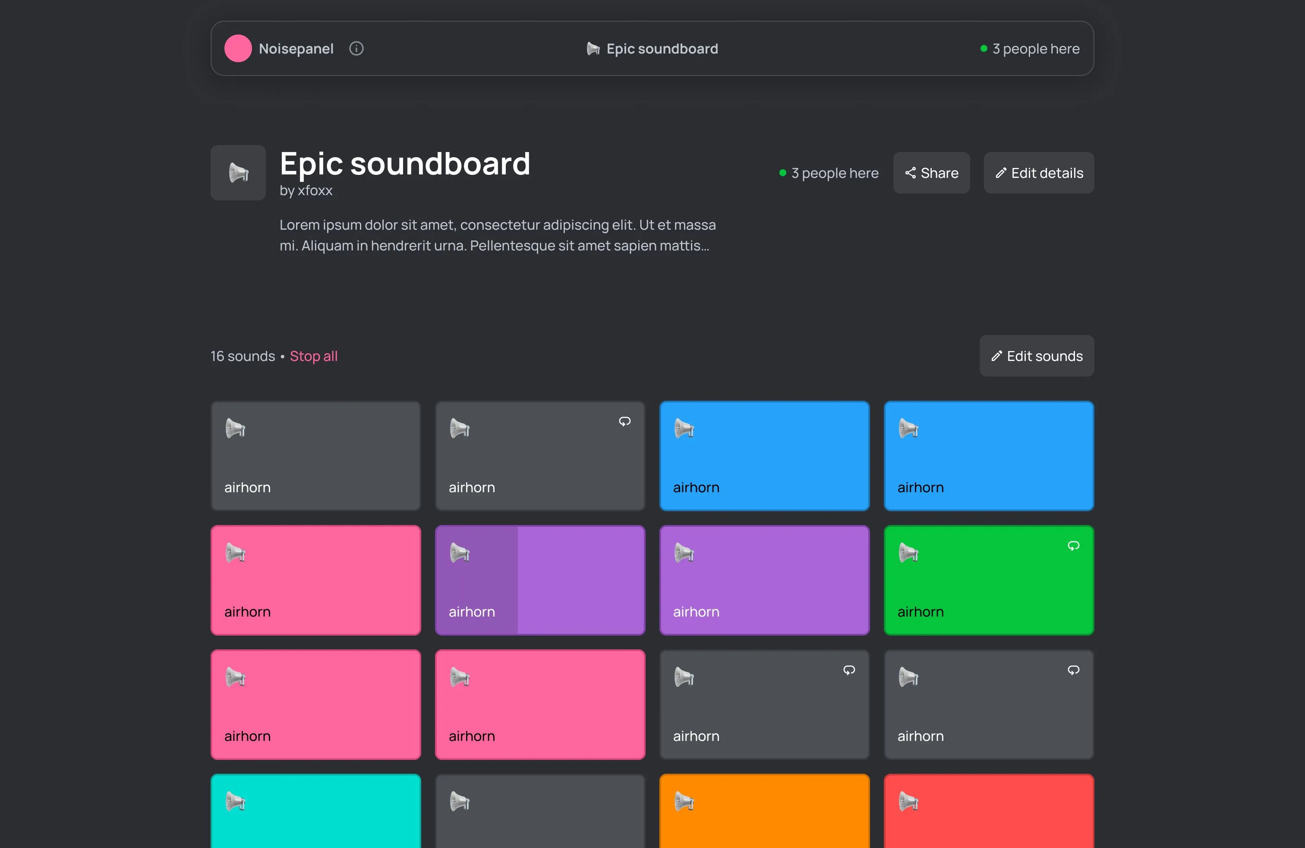Play the blue airhorn card beside the gray loop card

pos(764,456)
